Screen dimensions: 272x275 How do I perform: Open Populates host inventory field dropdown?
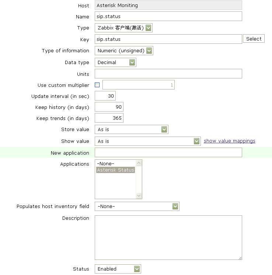(137, 207)
